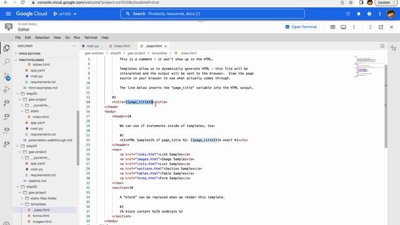Toggle the Cloud Shell session layout icon

click(x=343, y=27)
